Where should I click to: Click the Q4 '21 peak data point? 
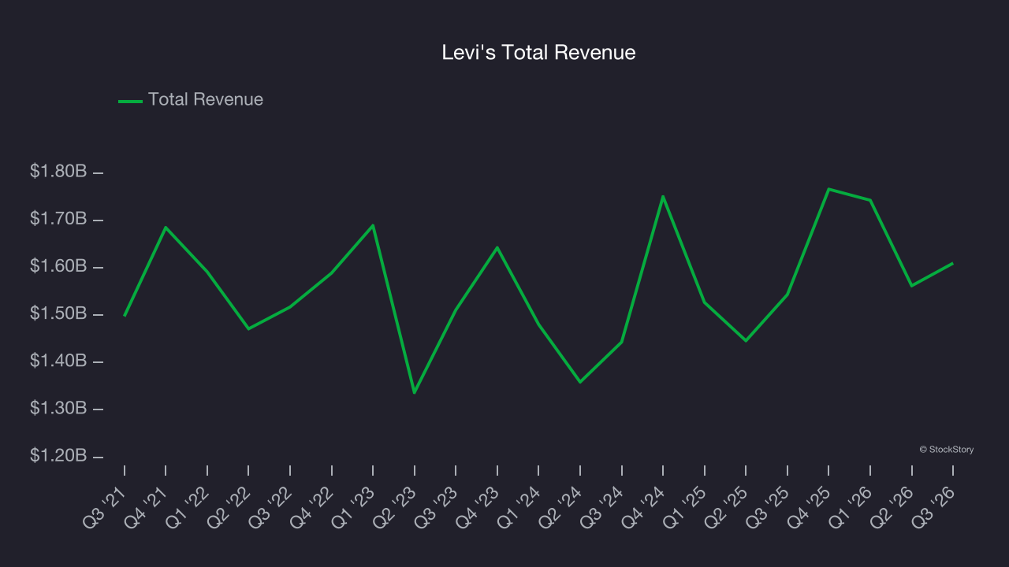click(166, 228)
